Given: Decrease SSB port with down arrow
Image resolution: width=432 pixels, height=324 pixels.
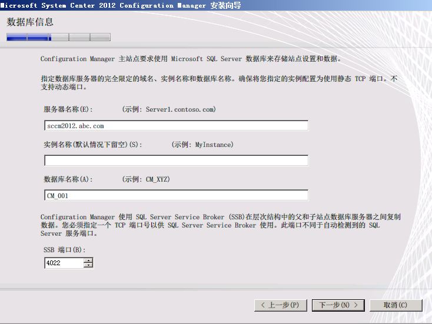Looking at the screenshot, I should tap(88, 265).
